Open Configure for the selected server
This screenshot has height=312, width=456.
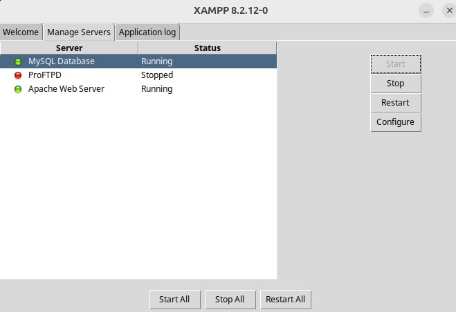point(396,122)
